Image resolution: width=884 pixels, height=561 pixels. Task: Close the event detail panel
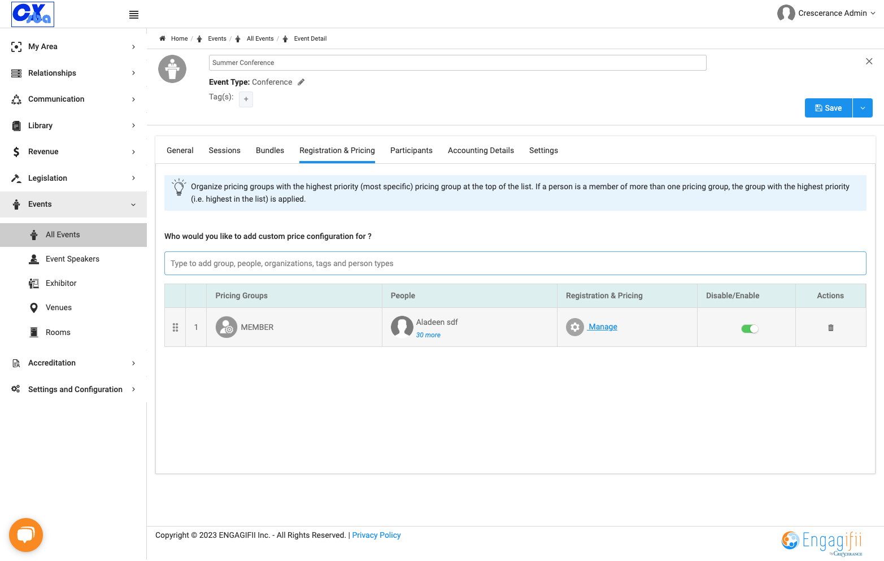pos(869,61)
